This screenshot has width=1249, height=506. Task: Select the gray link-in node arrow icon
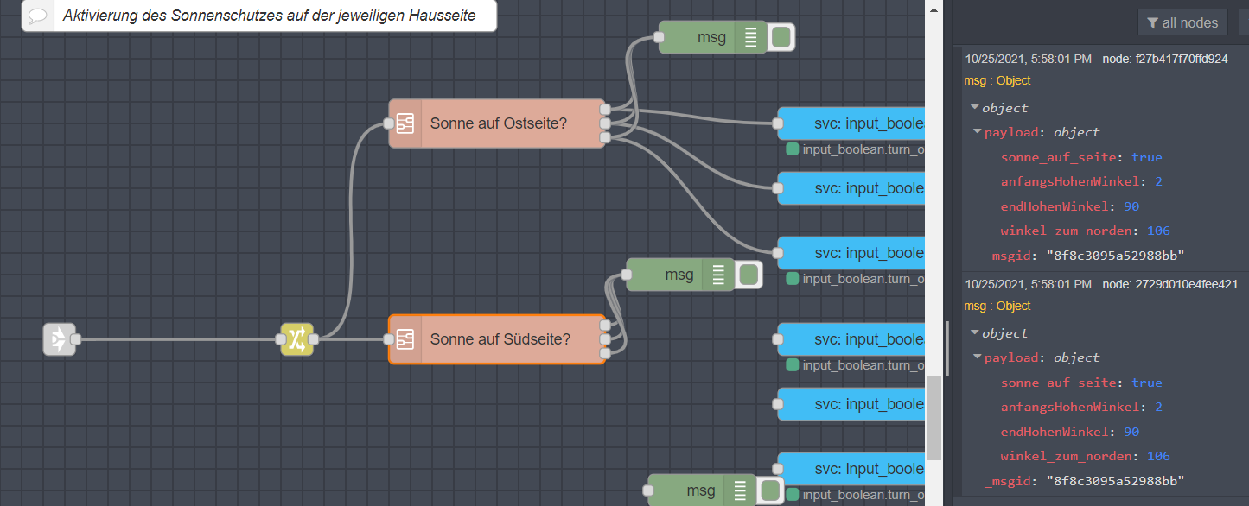tap(58, 339)
